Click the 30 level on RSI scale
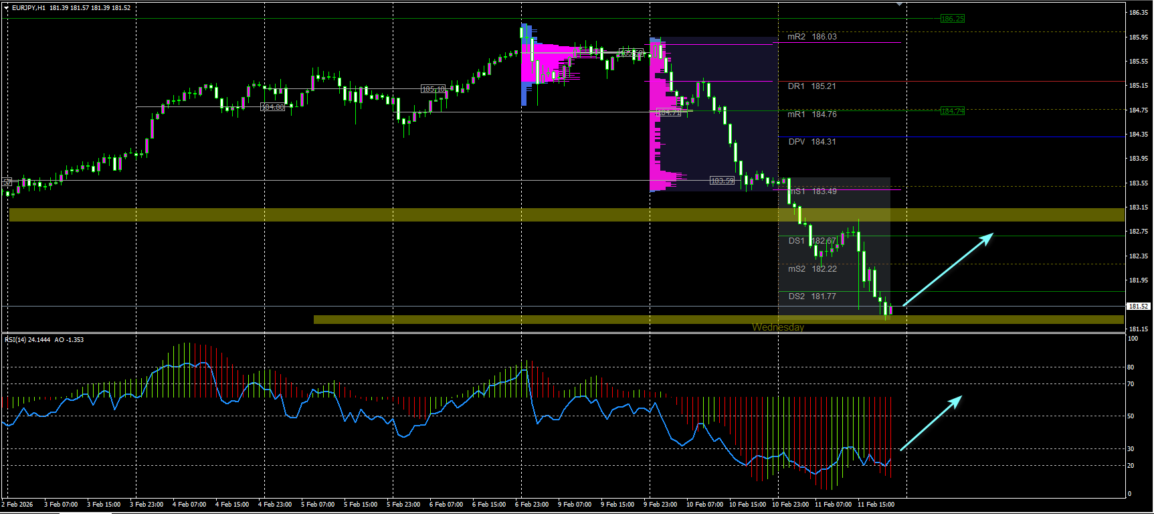Image resolution: width=1154 pixels, height=514 pixels. [1131, 449]
